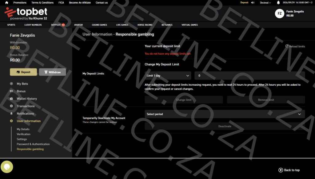
Task: Click the topbet logo
Action: (x=26, y=14)
